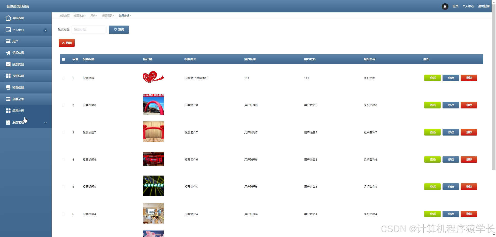
Task: Switch to the 用户 tab
Action: coord(93,16)
